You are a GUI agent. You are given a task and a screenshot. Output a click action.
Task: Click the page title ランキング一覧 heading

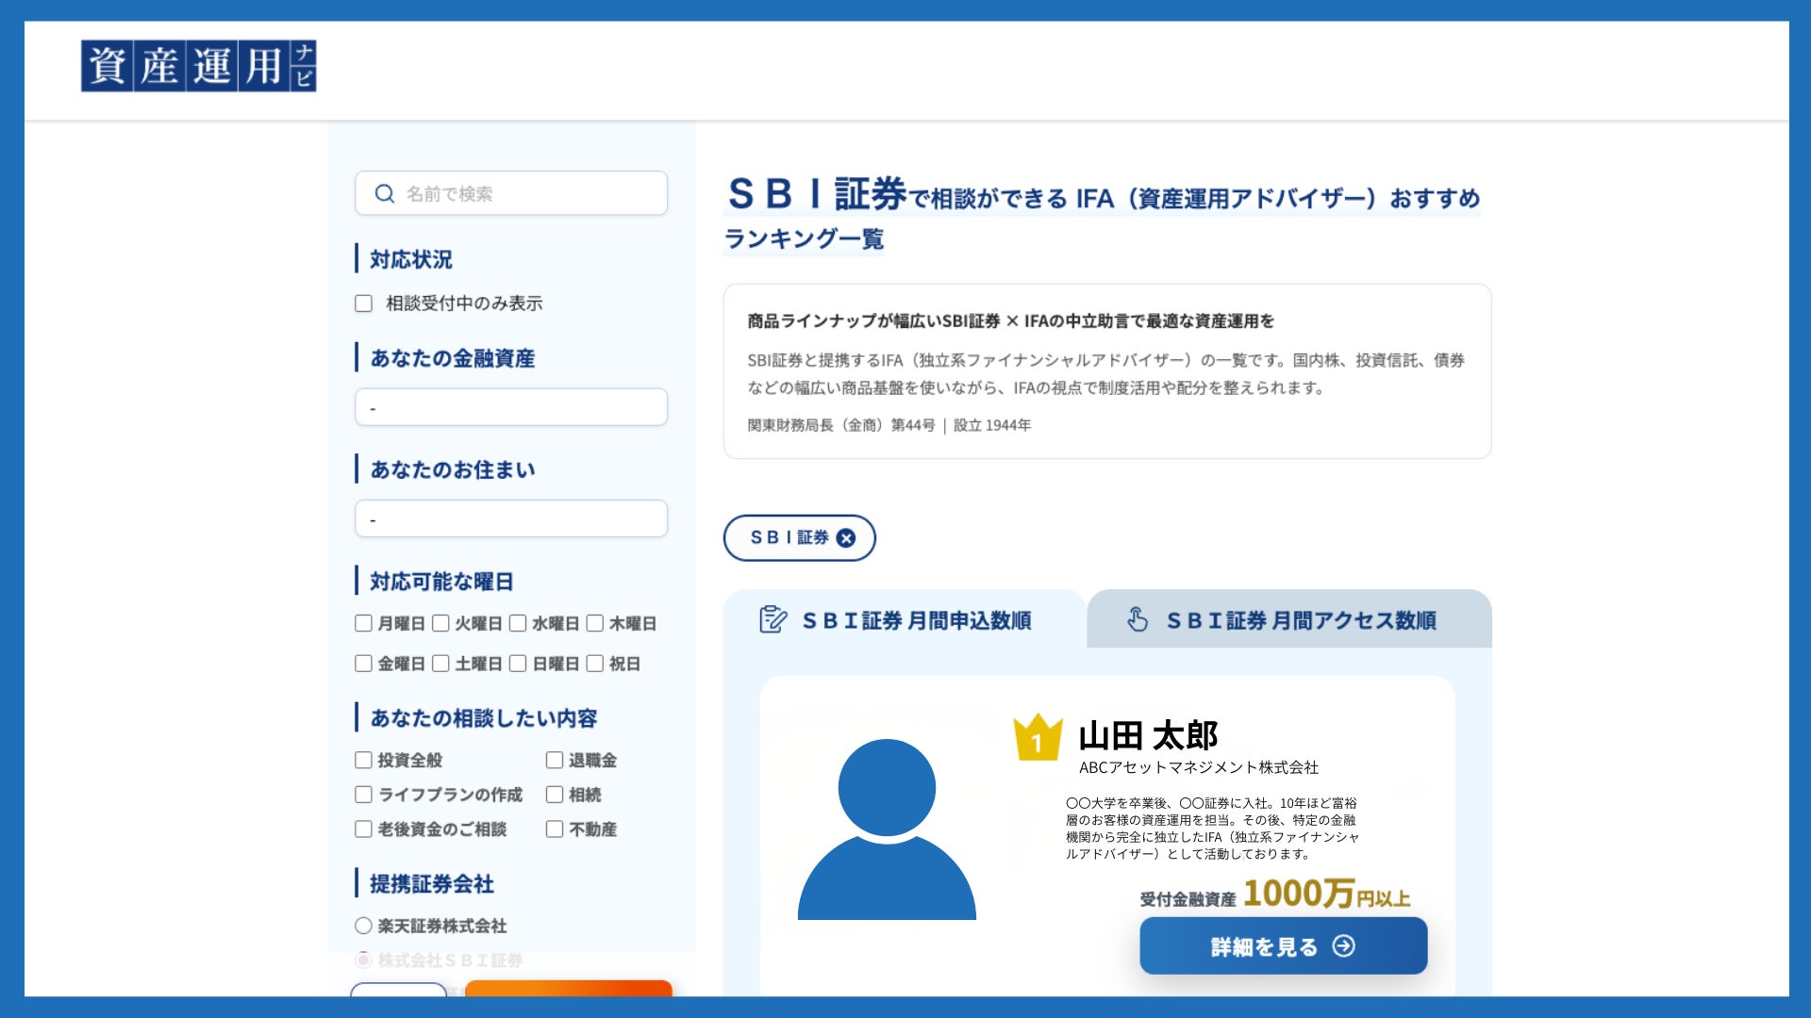coord(804,239)
